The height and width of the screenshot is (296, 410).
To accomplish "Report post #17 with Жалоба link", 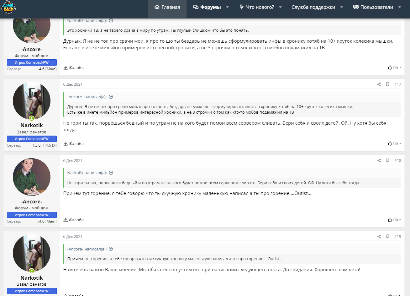I will click(74, 144).
